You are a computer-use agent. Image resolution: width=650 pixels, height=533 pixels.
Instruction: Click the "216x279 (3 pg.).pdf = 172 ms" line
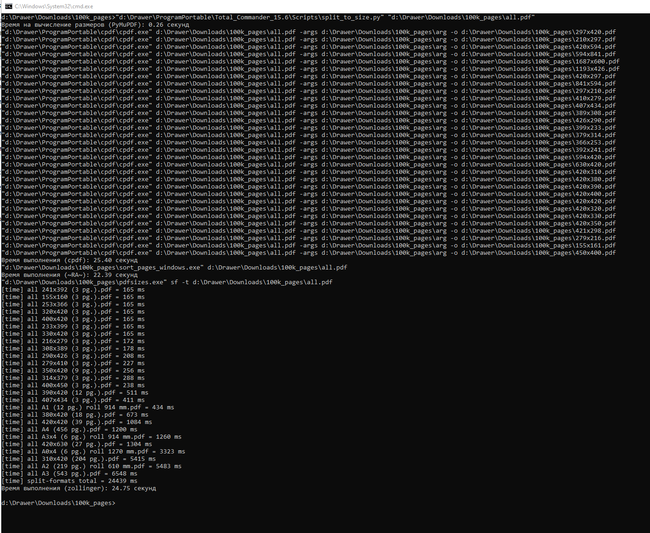click(73, 341)
